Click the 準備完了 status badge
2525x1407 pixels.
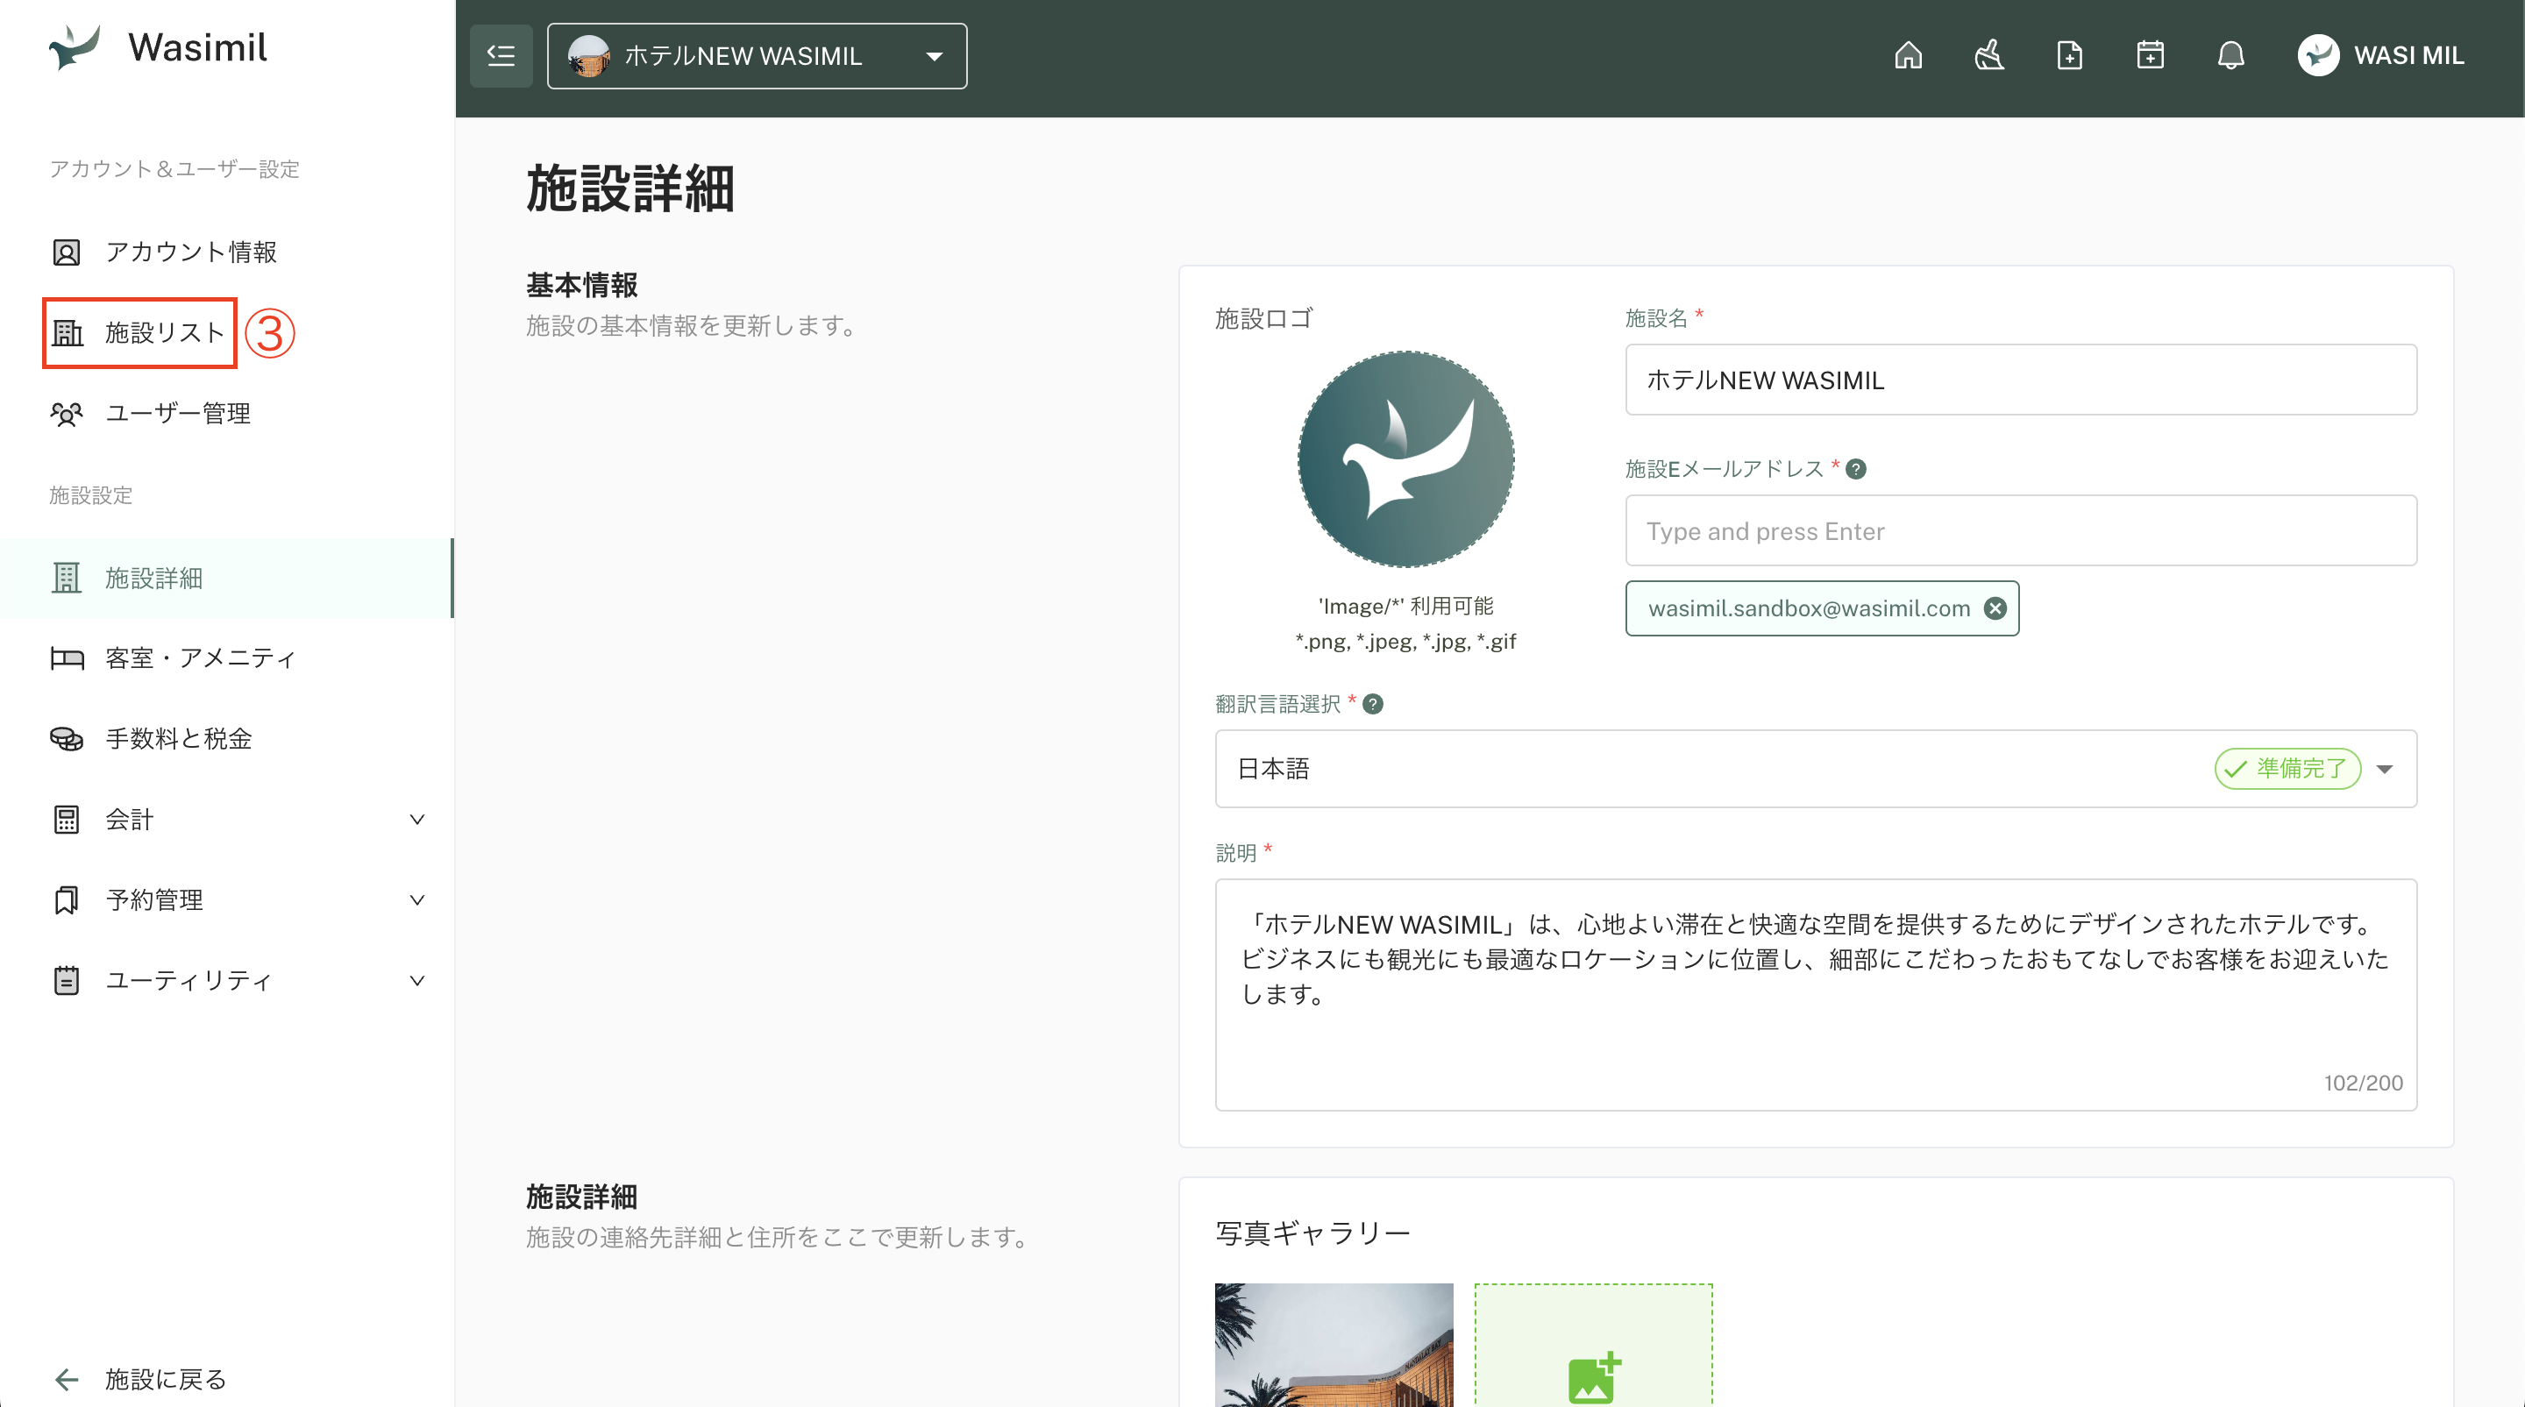2287,768
